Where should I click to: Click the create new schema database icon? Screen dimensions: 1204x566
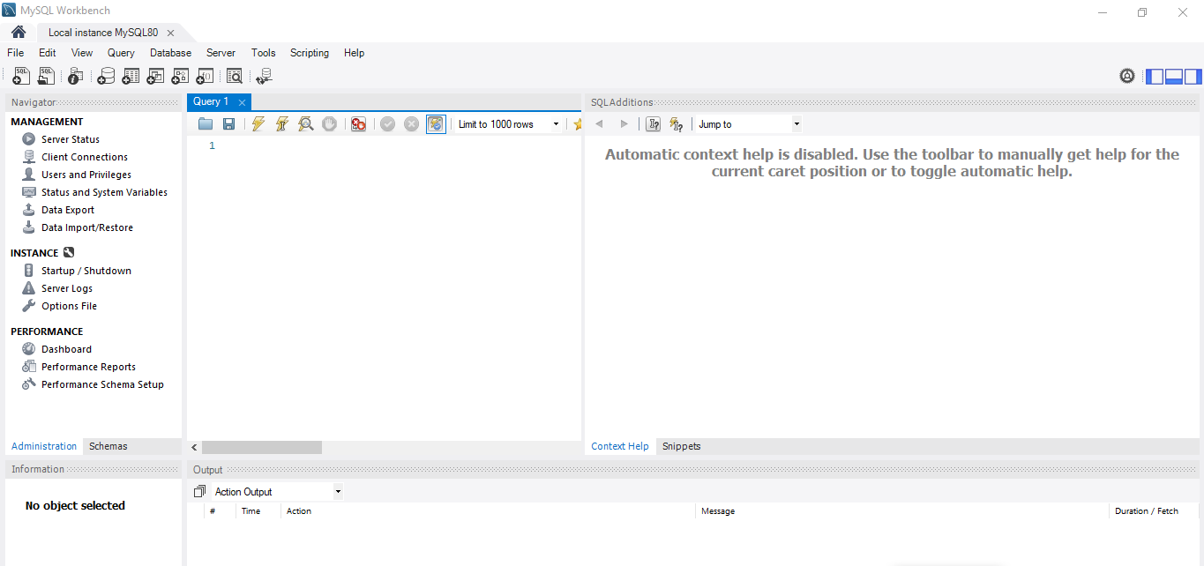coord(106,77)
